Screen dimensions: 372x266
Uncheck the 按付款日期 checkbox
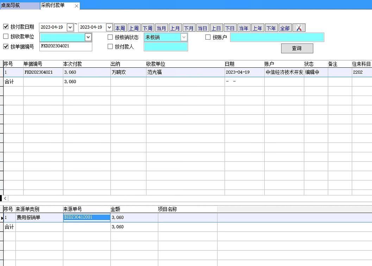(6, 27)
